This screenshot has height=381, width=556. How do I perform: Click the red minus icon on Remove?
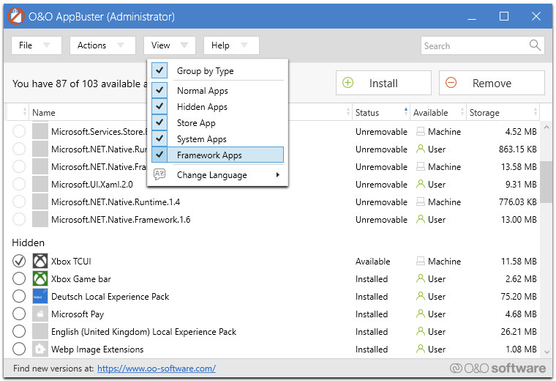[x=451, y=83]
